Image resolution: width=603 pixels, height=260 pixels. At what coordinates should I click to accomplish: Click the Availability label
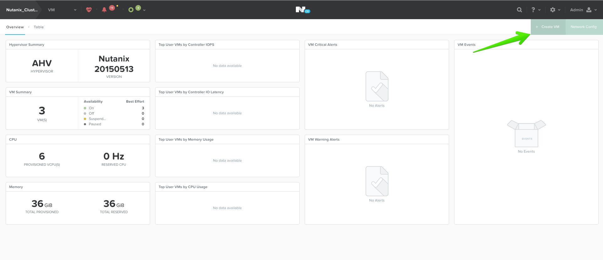tap(93, 101)
